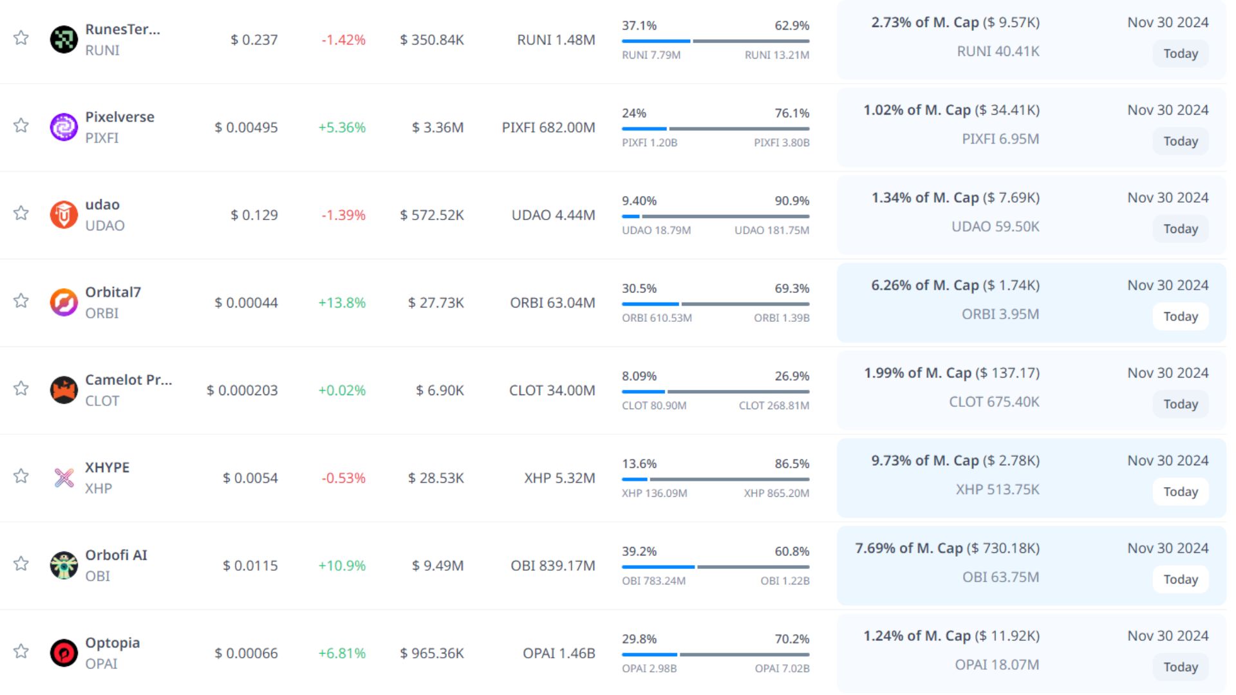Screen dimensions: 1236x695
Task: Click XHYPE's 9.73% of M. Cap unlock card
Action: [x=955, y=476]
